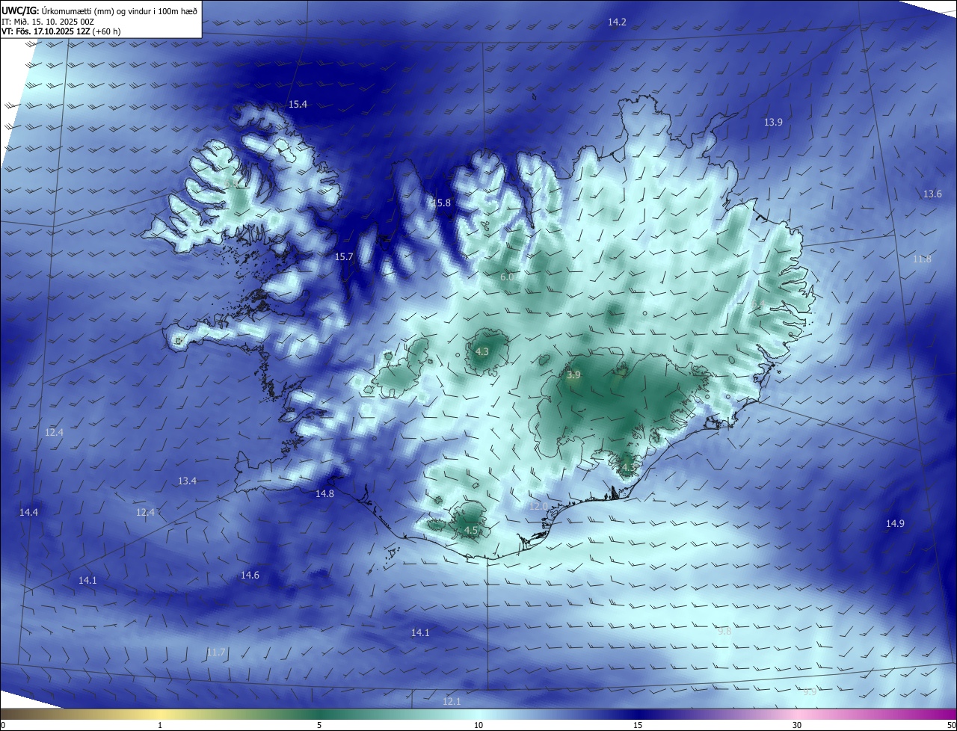Click the 9.9 value label
Image resolution: width=957 pixels, height=731 pixels.
(810, 691)
